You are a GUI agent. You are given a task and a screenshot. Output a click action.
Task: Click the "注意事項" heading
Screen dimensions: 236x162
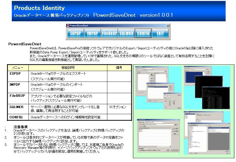point(20,127)
